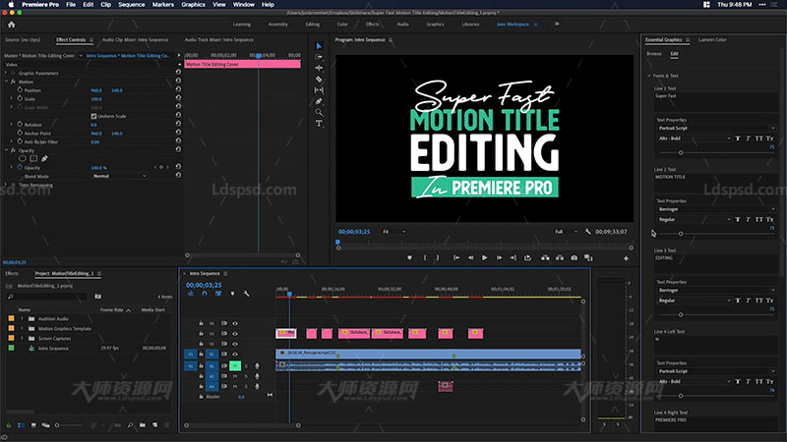787x442 pixels.
Task: Select the Razor tool
Action: (319, 80)
